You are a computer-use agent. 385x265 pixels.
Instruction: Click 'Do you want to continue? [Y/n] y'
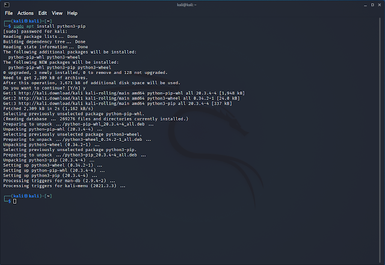44,89
